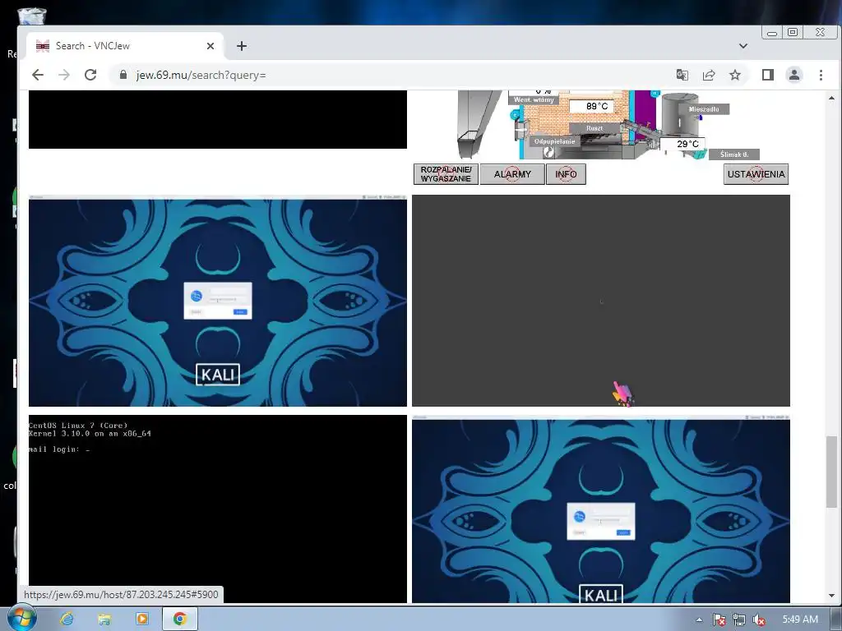
Task: Click the network tray icon
Action: [x=739, y=619]
